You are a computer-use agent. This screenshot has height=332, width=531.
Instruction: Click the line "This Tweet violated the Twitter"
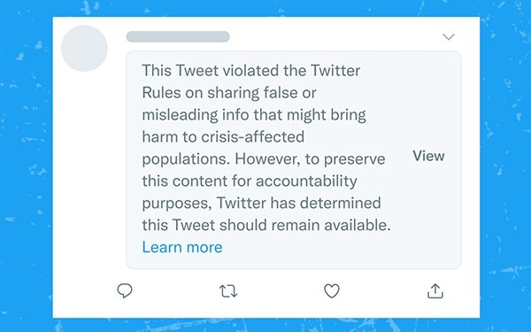[251, 71]
